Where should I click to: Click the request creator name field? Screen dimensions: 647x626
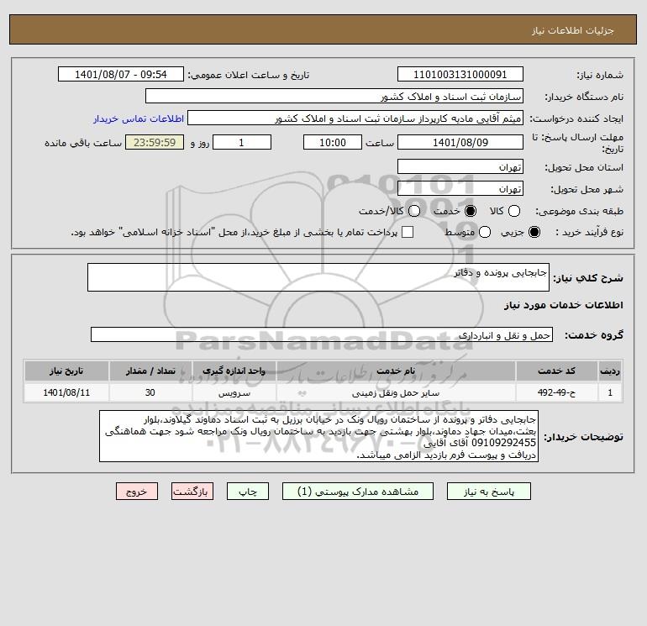click(x=355, y=118)
